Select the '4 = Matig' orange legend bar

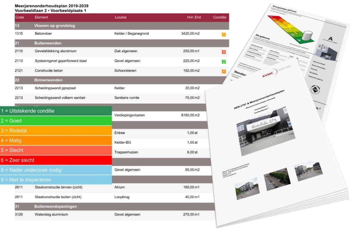coord(56,140)
